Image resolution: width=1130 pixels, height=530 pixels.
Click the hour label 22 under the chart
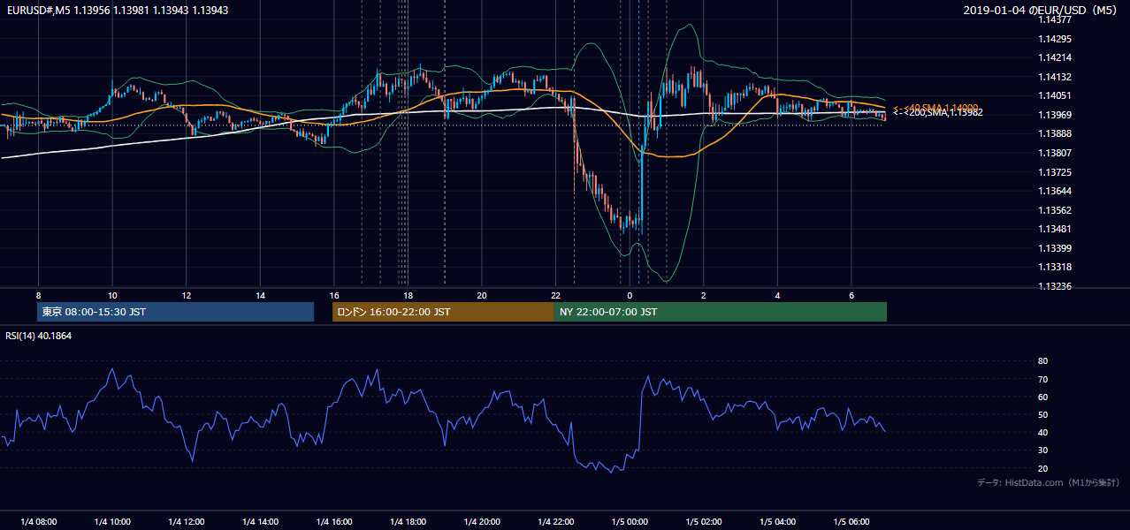(555, 295)
